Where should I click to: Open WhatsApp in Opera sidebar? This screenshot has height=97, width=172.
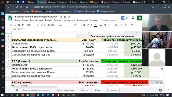[x=3, y=34]
